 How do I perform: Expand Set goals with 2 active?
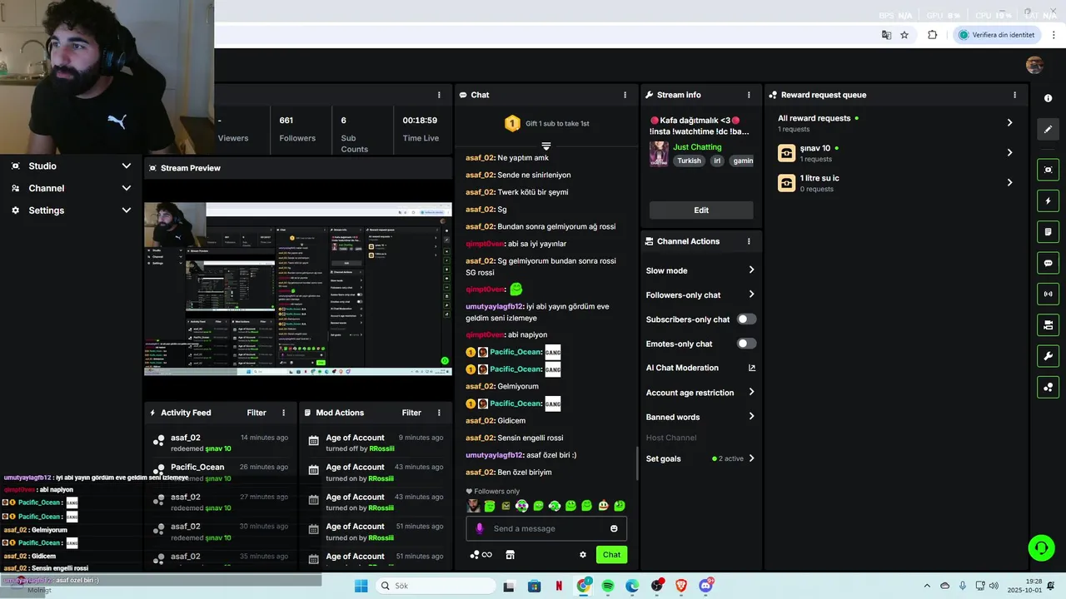coord(700,458)
